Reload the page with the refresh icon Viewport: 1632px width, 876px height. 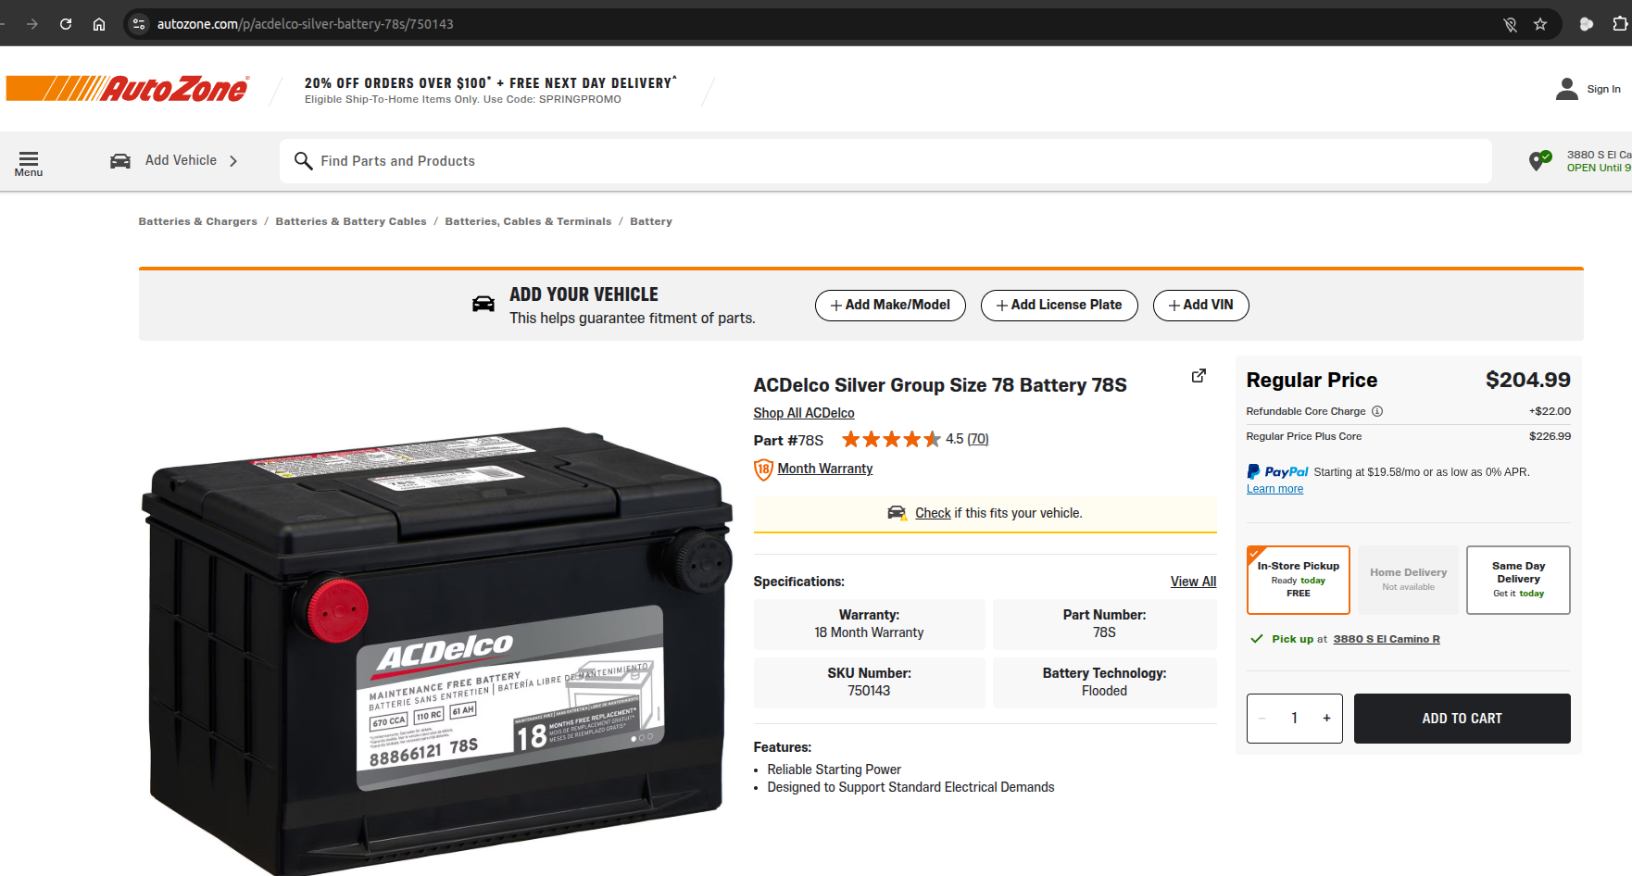[x=66, y=24]
